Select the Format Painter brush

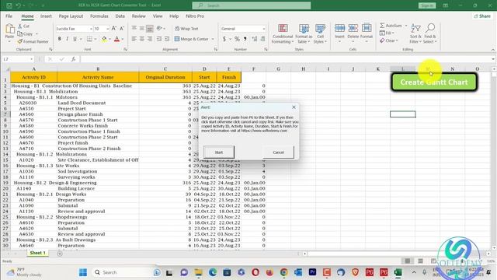(20, 41)
